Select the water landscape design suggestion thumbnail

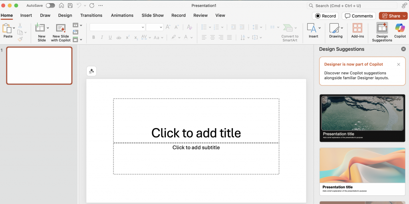(x=362, y=118)
